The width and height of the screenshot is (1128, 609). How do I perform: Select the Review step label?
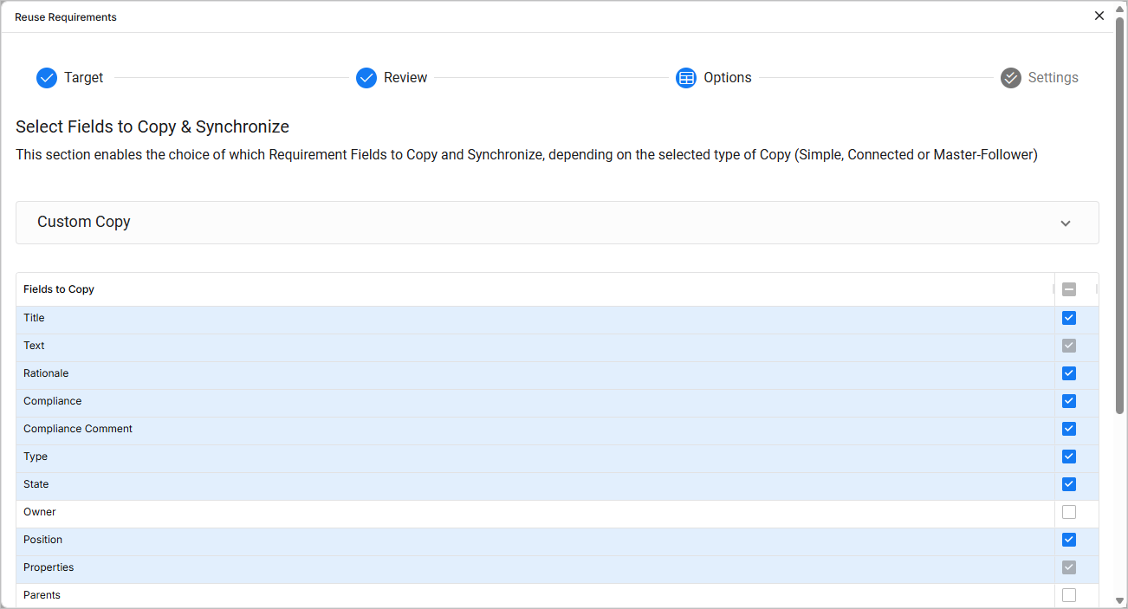(405, 78)
